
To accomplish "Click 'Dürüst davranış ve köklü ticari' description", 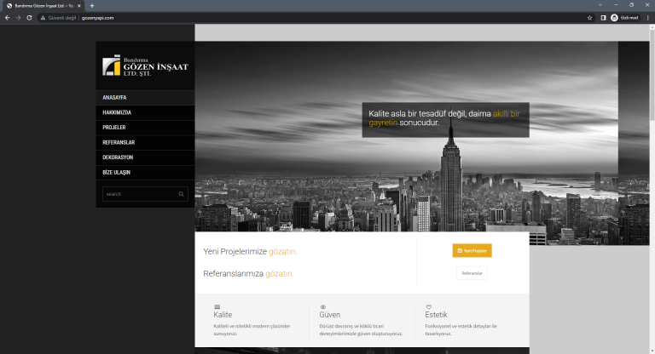I will pos(361,330).
